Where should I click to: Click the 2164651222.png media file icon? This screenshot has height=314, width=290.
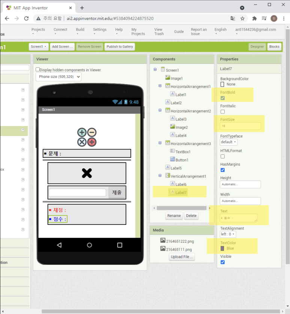163,240
